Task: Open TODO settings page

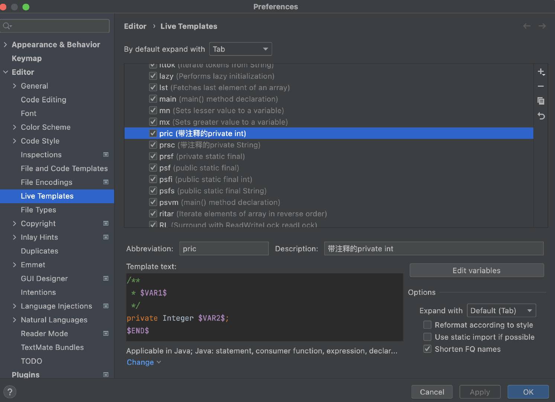Action: (32, 361)
